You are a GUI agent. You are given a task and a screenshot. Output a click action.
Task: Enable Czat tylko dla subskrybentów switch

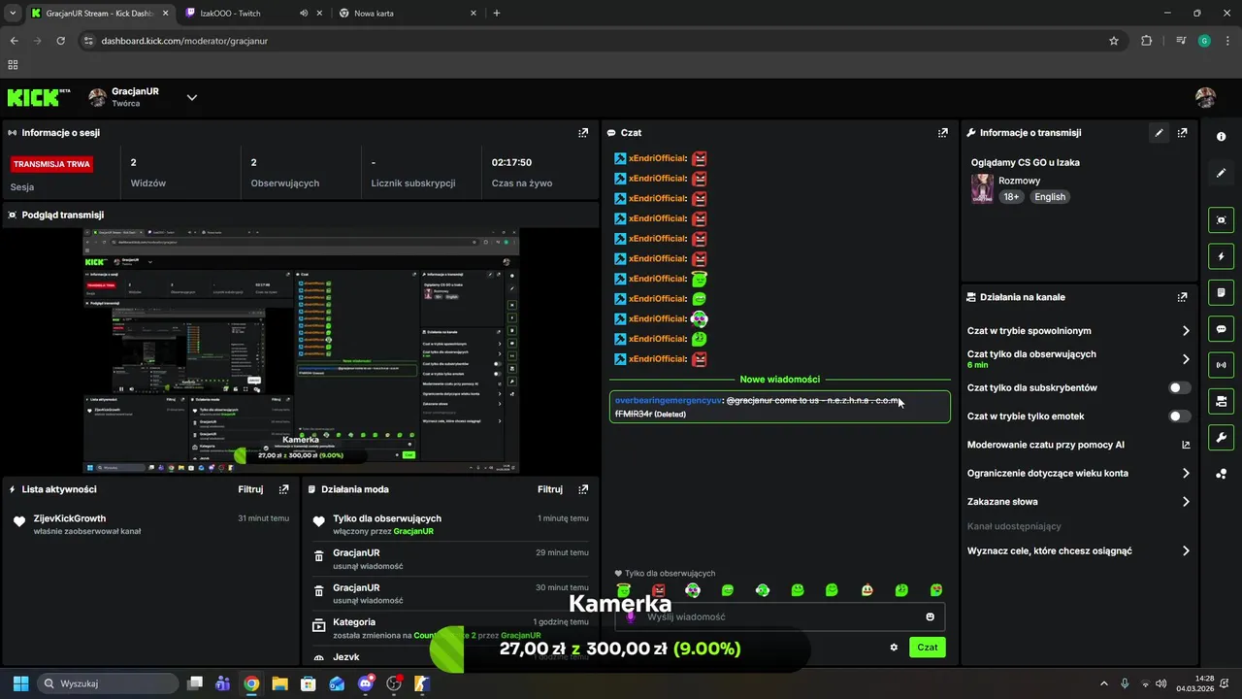1179,387
